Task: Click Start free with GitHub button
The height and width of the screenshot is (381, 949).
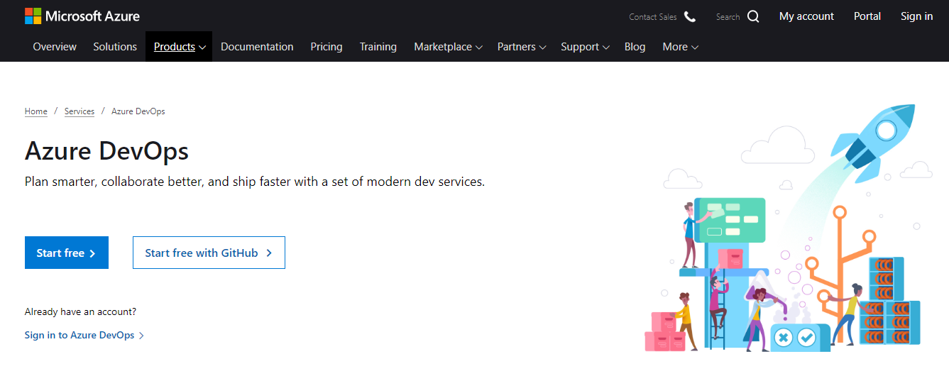Action: 209,253
